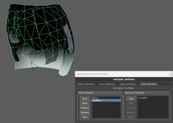The width and height of the screenshot is (173, 123).
Task: Click Add in Exported channels
Action: coord(131,99)
